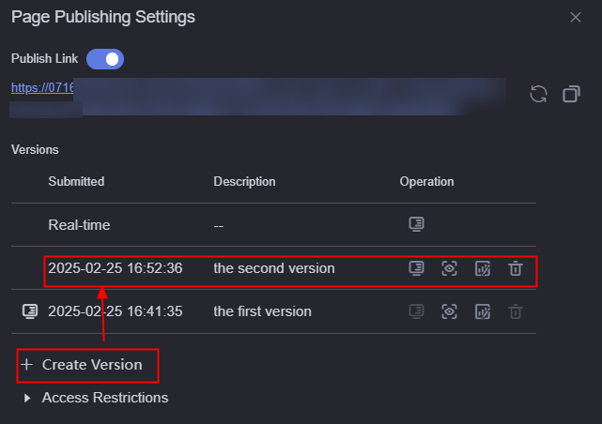Toggle the Publish Link switch
Viewport: 602px width, 424px height.
pyautogui.click(x=105, y=59)
